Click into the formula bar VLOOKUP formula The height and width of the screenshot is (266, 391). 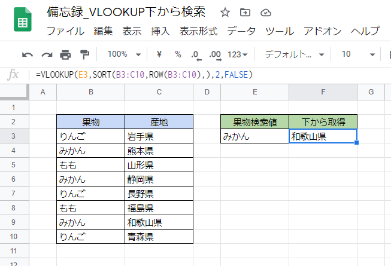(x=144, y=75)
